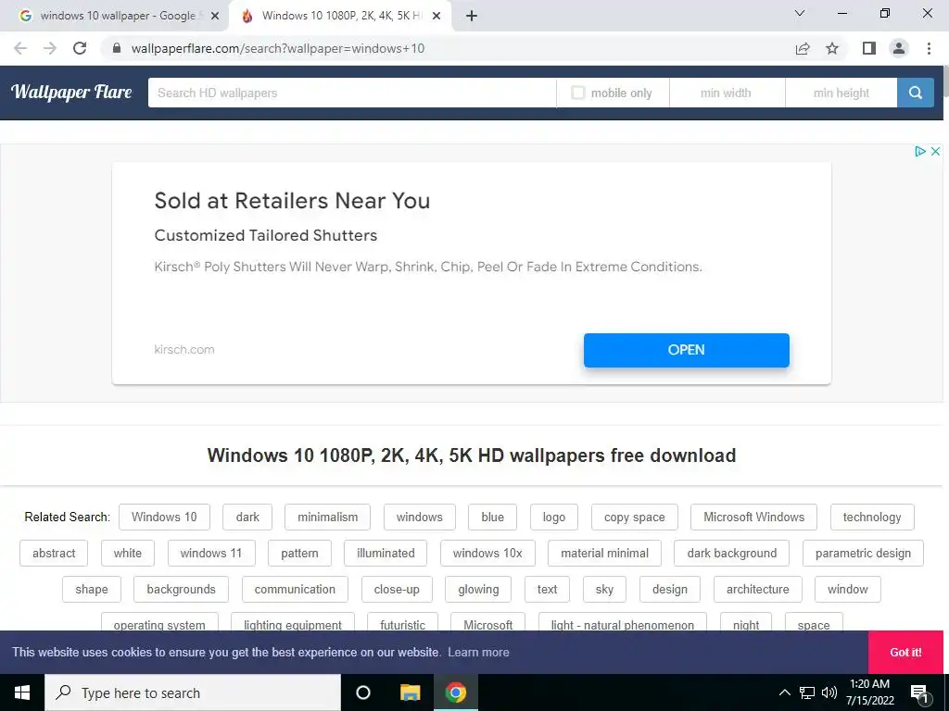Screen dimensions: 949x711
Task: Open notification center icon
Action: pyautogui.click(x=919, y=692)
